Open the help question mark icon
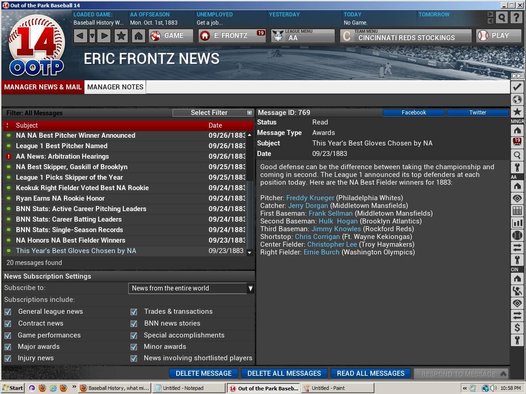The height and width of the screenshot is (394, 526). tap(516, 18)
